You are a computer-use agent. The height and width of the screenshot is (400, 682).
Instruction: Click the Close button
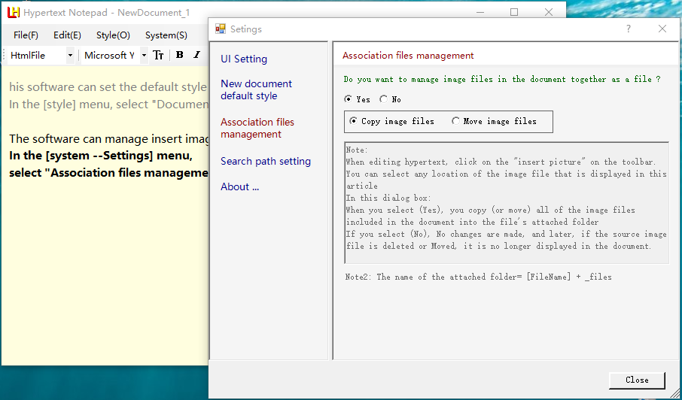(x=637, y=380)
